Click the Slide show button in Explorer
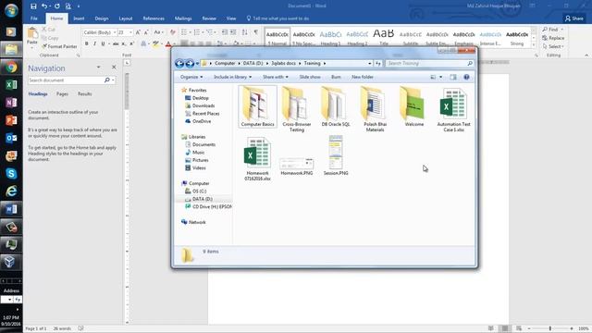 pyautogui.click(x=310, y=77)
